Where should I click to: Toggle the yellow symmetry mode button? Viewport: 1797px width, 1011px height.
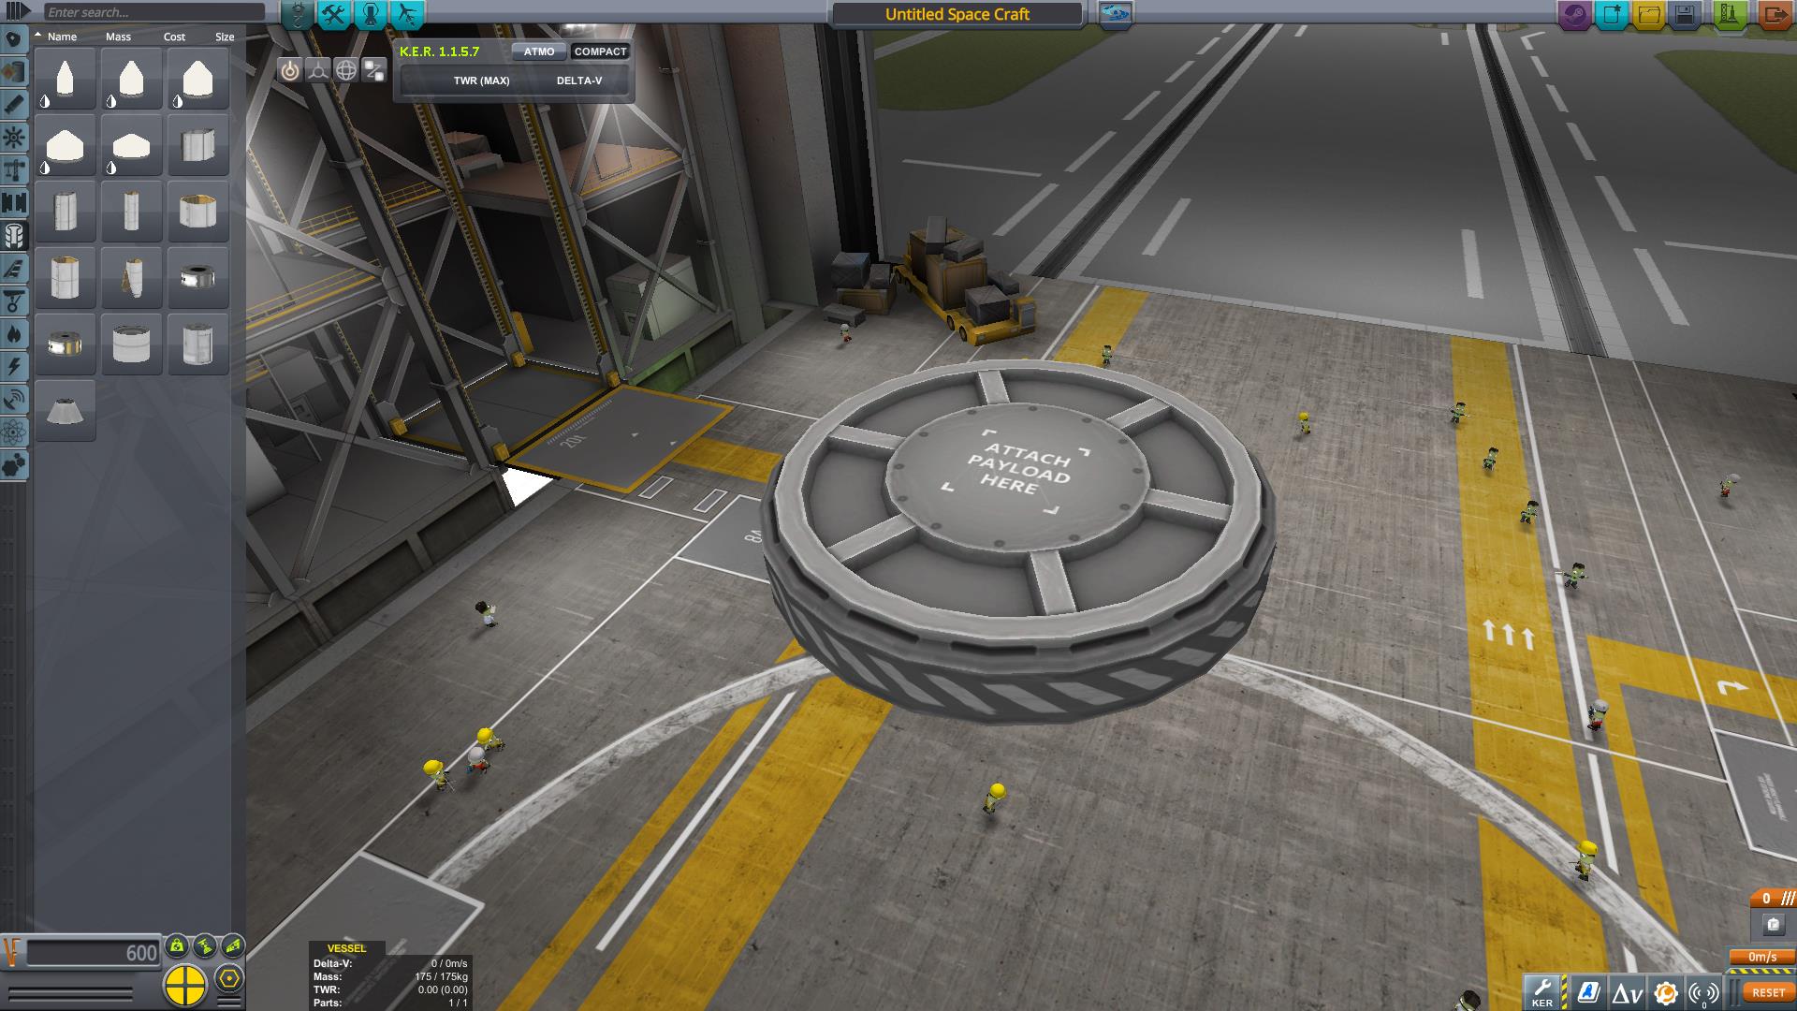coord(185,985)
